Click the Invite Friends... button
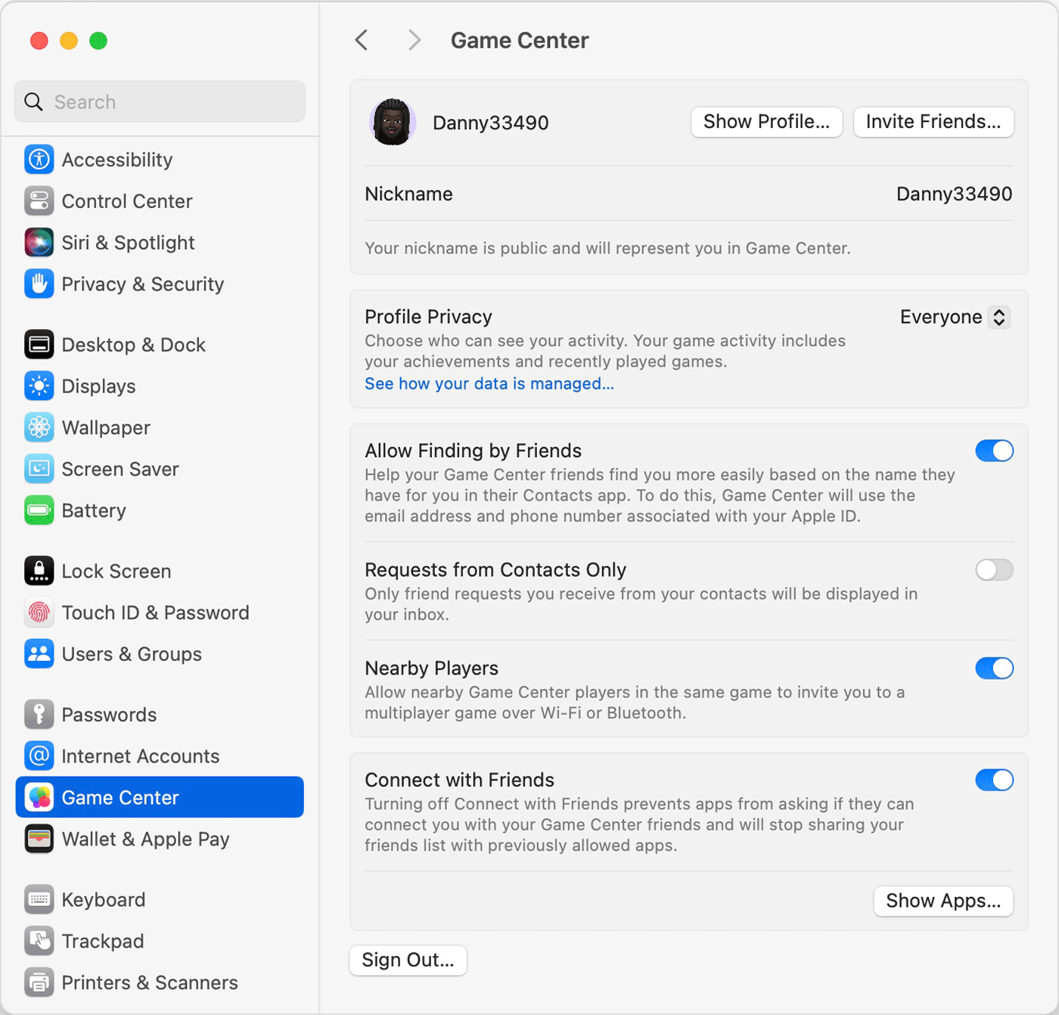This screenshot has width=1059, height=1015. [933, 122]
